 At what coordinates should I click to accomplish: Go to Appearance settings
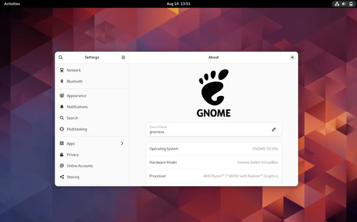pyautogui.click(x=92, y=96)
